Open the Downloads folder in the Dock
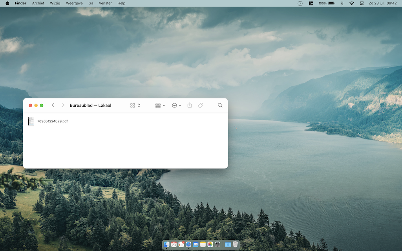This screenshot has height=251, width=402. coord(228,244)
